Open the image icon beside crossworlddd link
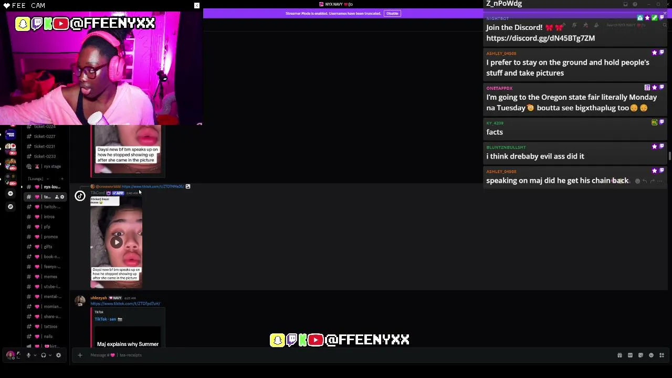Image resolution: width=672 pixels, height=378 pixels. pos(187,186)
